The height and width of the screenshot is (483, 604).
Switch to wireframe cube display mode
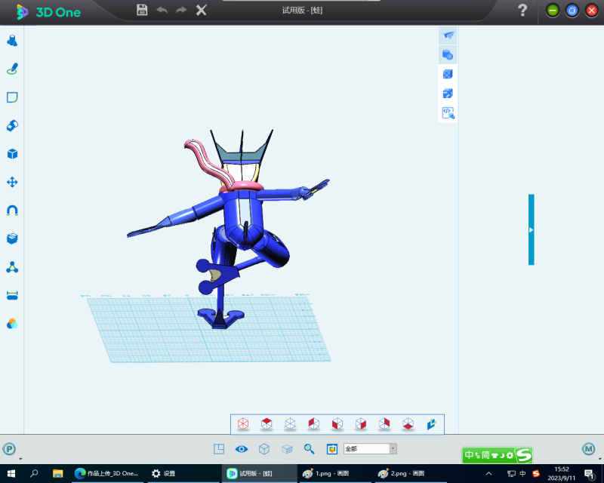(263, 449)
